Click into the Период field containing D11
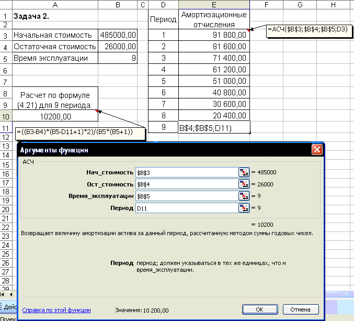Screen dimensions: 354x321 point(187,208)
